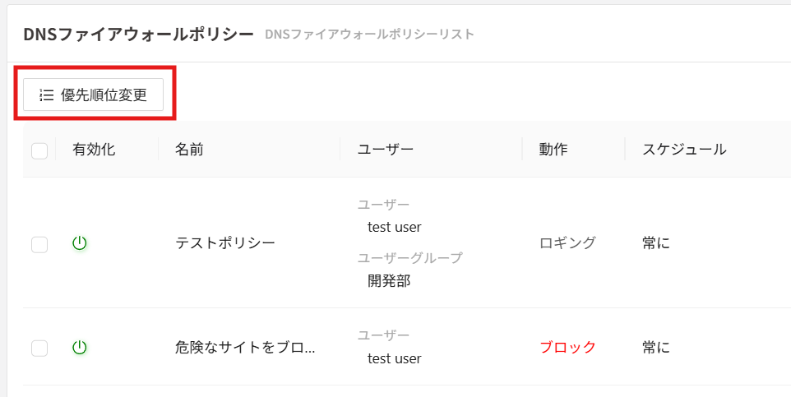The width and height of the screenshot is (791, 397).
Task: Select the 動作 column header
Action: (553, 150)
